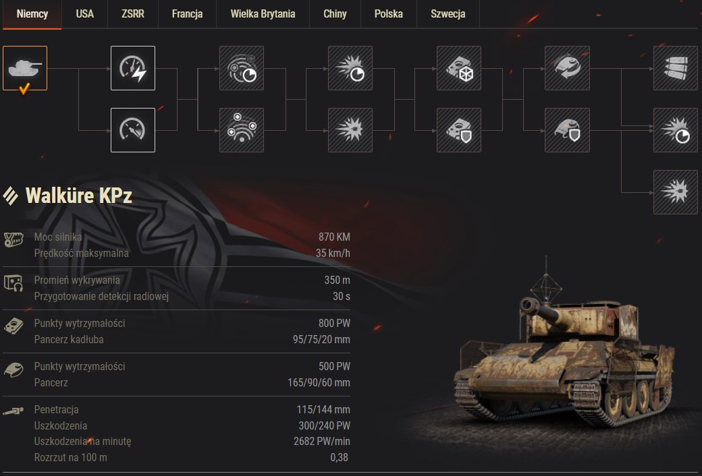Switch to the USA nation tab
702x476 pixels.
84,14
